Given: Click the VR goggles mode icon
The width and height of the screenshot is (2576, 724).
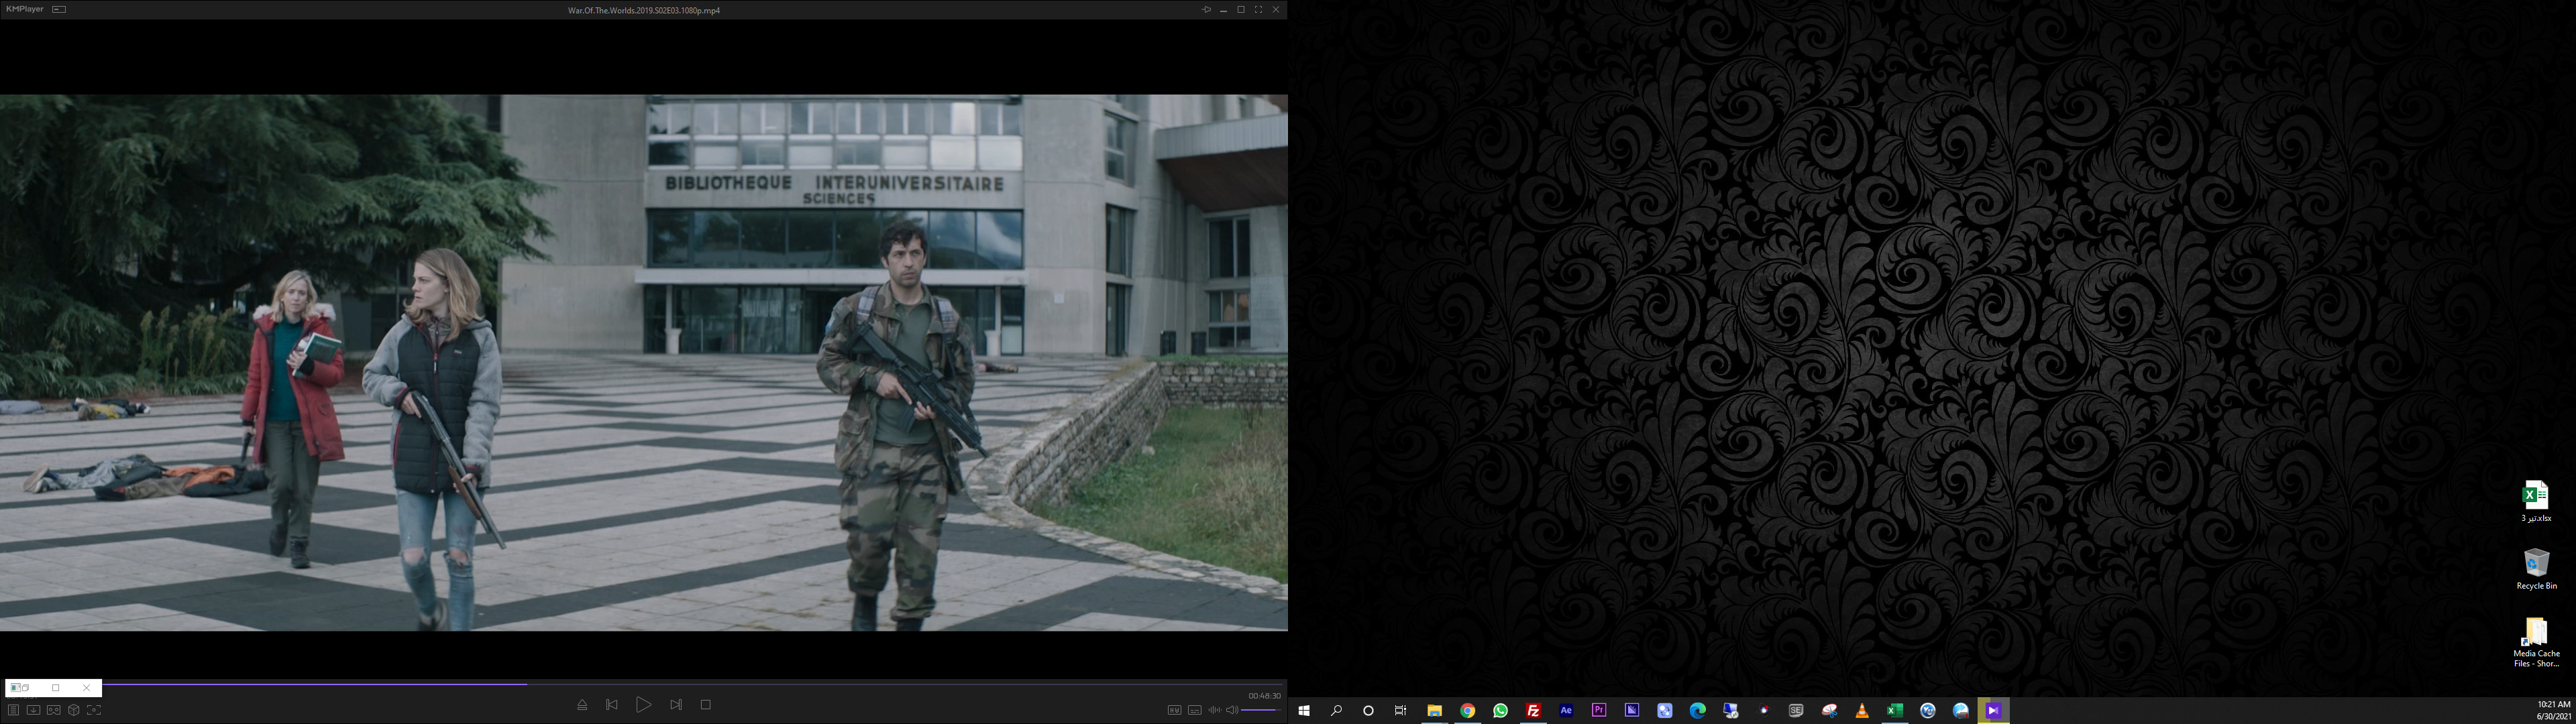Looking at the screenshot, I should [x=54, y=710].
